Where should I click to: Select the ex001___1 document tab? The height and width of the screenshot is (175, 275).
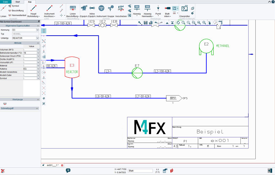(x=53, y=165)
